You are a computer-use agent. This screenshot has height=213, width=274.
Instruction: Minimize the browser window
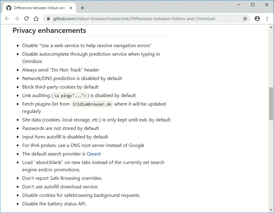coord(239,5)
